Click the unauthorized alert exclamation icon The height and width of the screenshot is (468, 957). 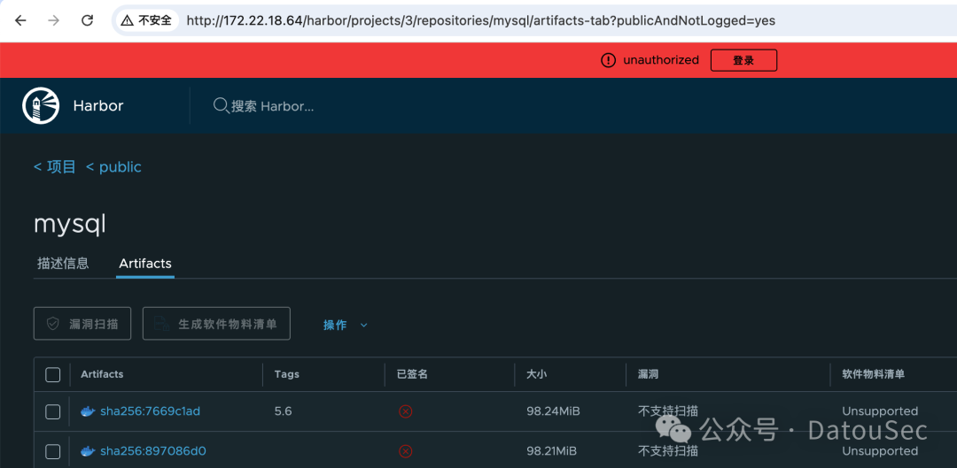tap(609, 60)
